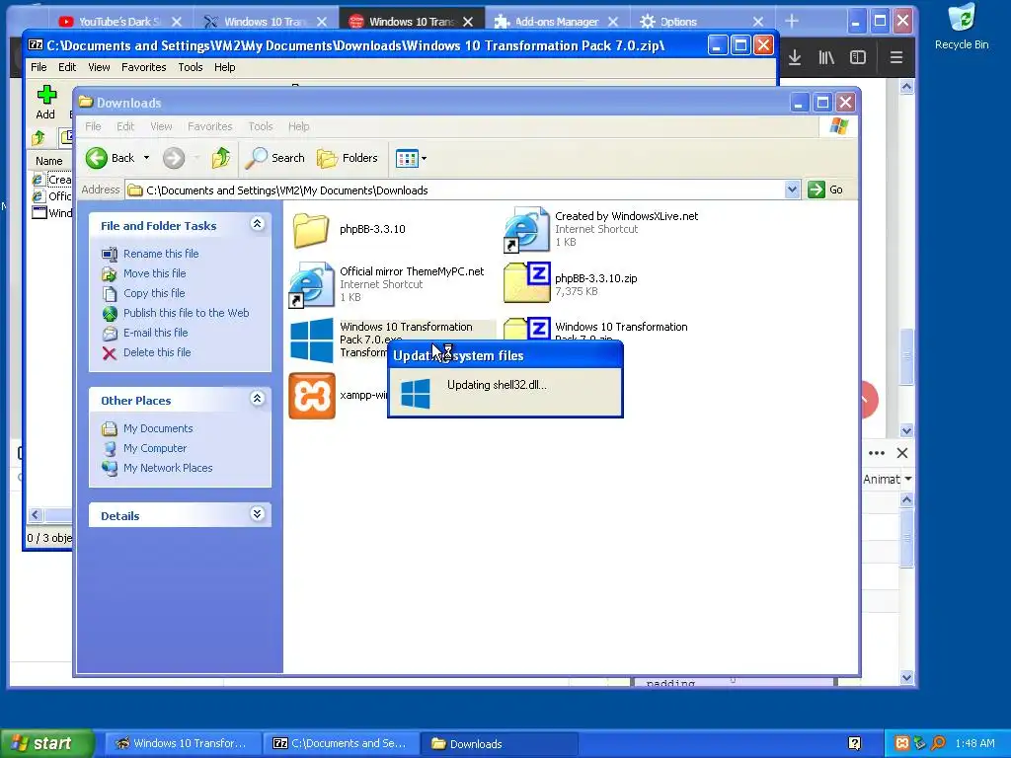The image size is (1011, 758).
Task: Click Copy this file task
Action: pos(153,293)
